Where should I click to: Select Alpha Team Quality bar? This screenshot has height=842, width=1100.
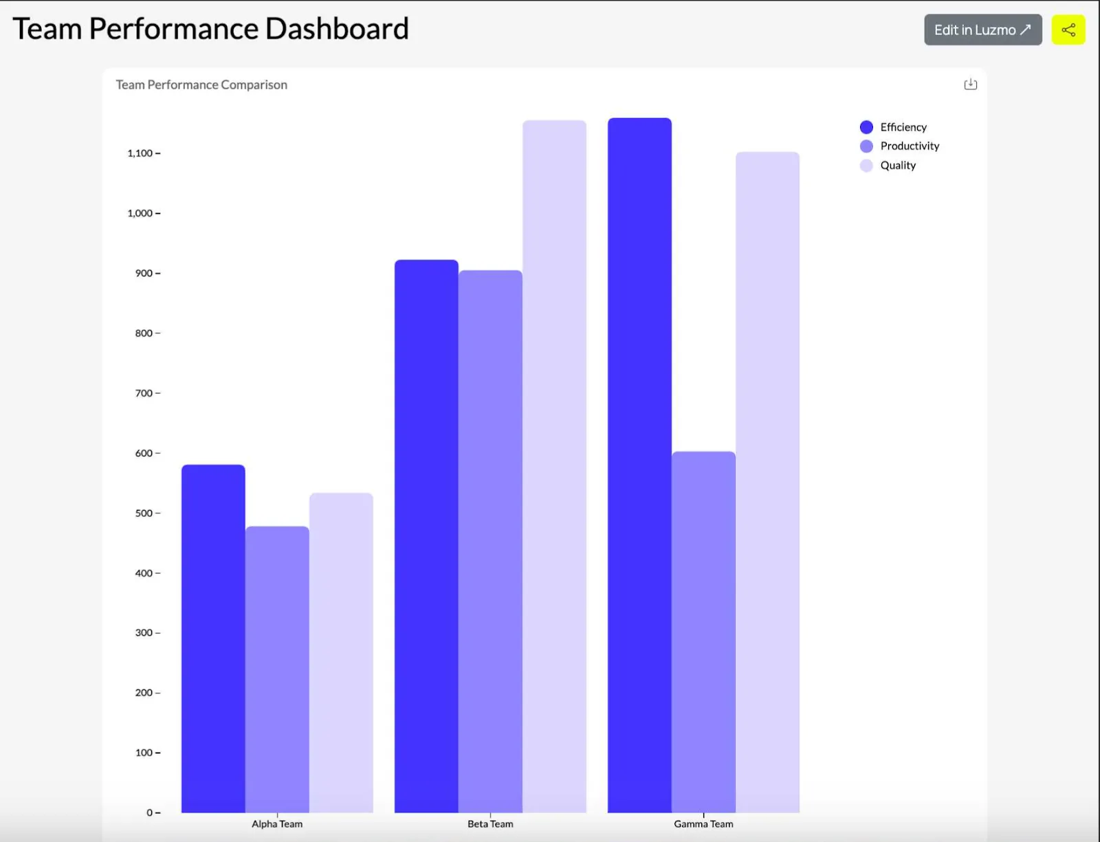click(x=341, y=653)
